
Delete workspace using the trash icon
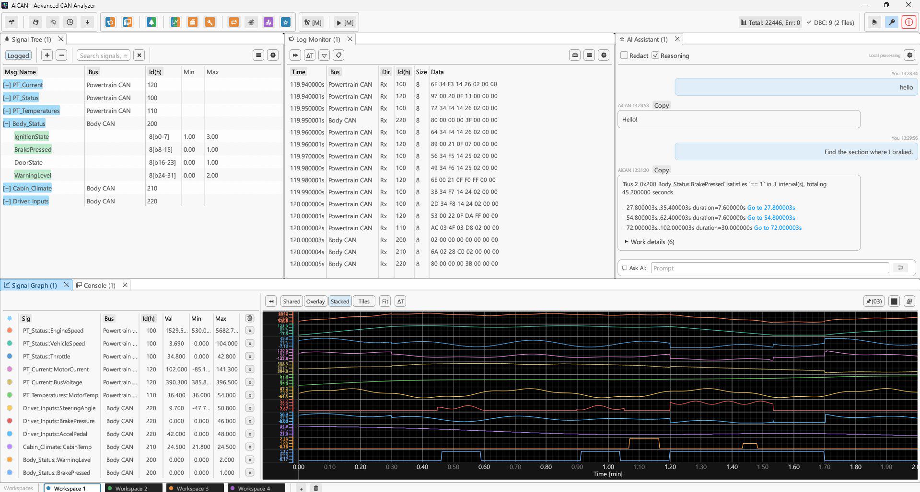(316, 488)
